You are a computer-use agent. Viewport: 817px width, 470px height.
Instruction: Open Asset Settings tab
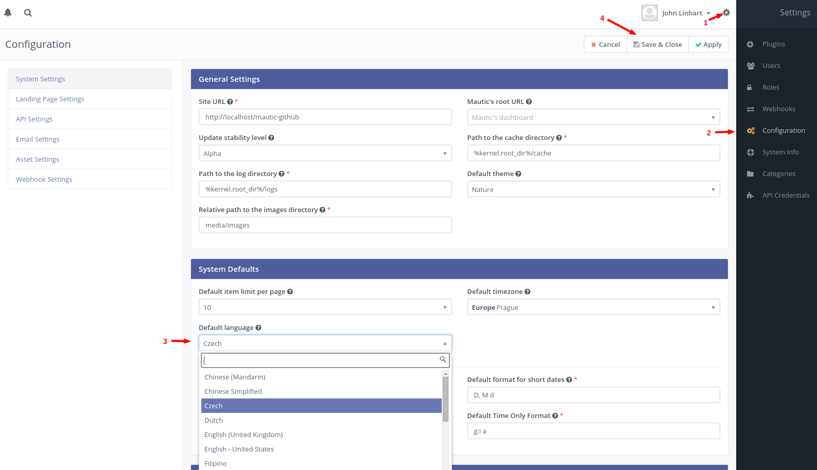(90, 159)
